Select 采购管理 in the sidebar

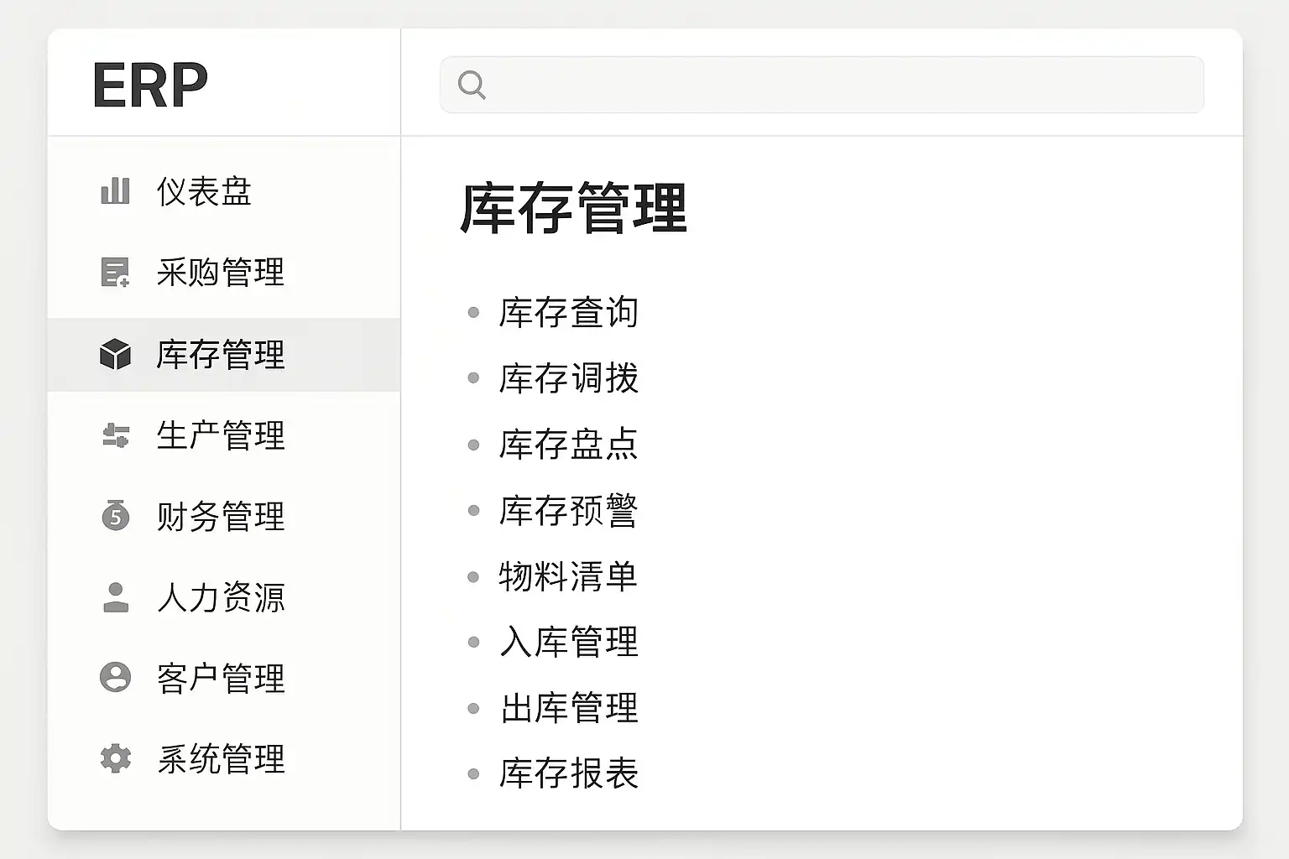(221, 273)
